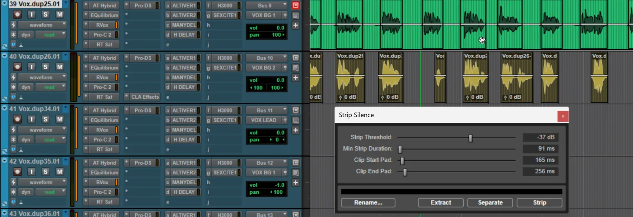Open the Bus 10 input selector
The image size is (633, 217).
tap(267, 58)
